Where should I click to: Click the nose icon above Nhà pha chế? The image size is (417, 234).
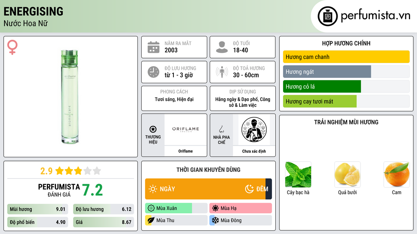click(x=221, y=129)
